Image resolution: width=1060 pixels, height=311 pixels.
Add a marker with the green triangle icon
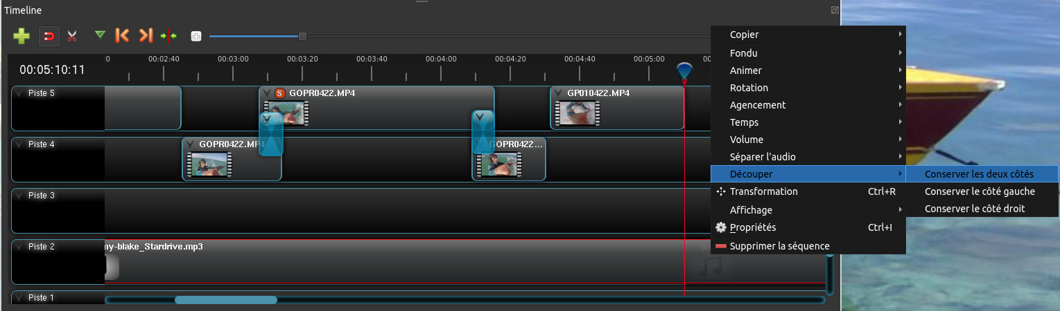point(100,35)
